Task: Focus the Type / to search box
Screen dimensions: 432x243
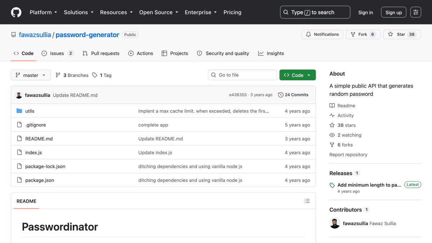Action: [315, 12]
